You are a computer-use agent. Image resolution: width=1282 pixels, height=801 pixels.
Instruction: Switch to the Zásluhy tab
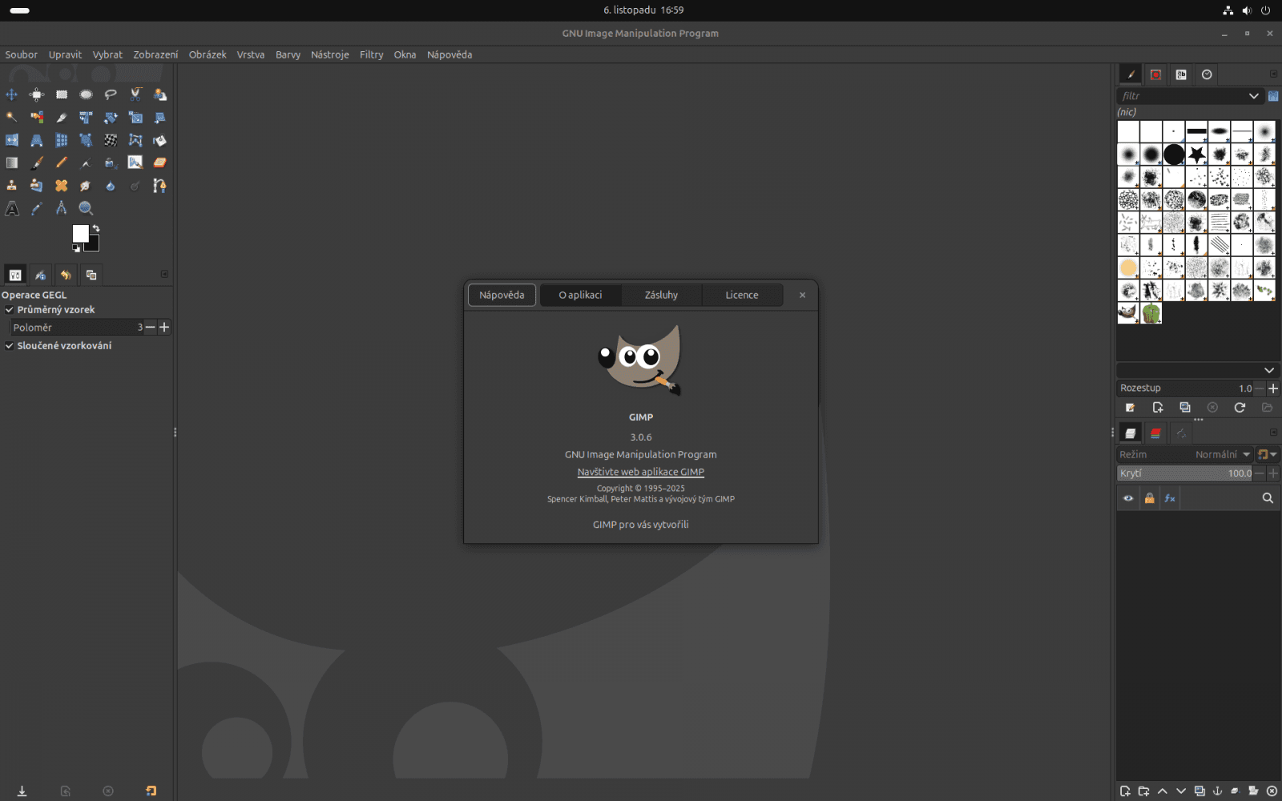pyautogui.click(x=661, y=295)
